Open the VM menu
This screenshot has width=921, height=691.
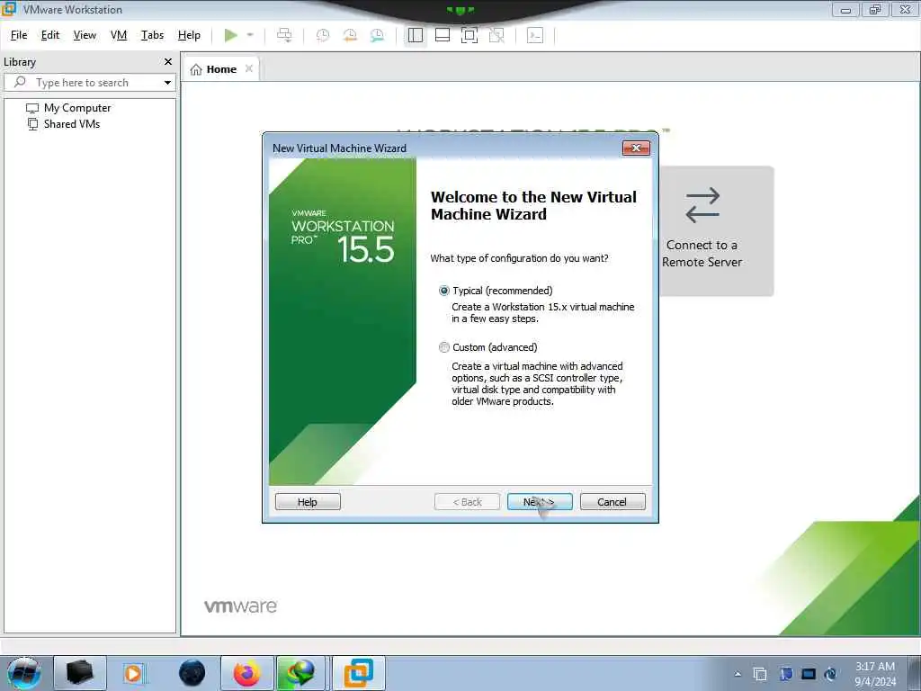tap(119, 35)
